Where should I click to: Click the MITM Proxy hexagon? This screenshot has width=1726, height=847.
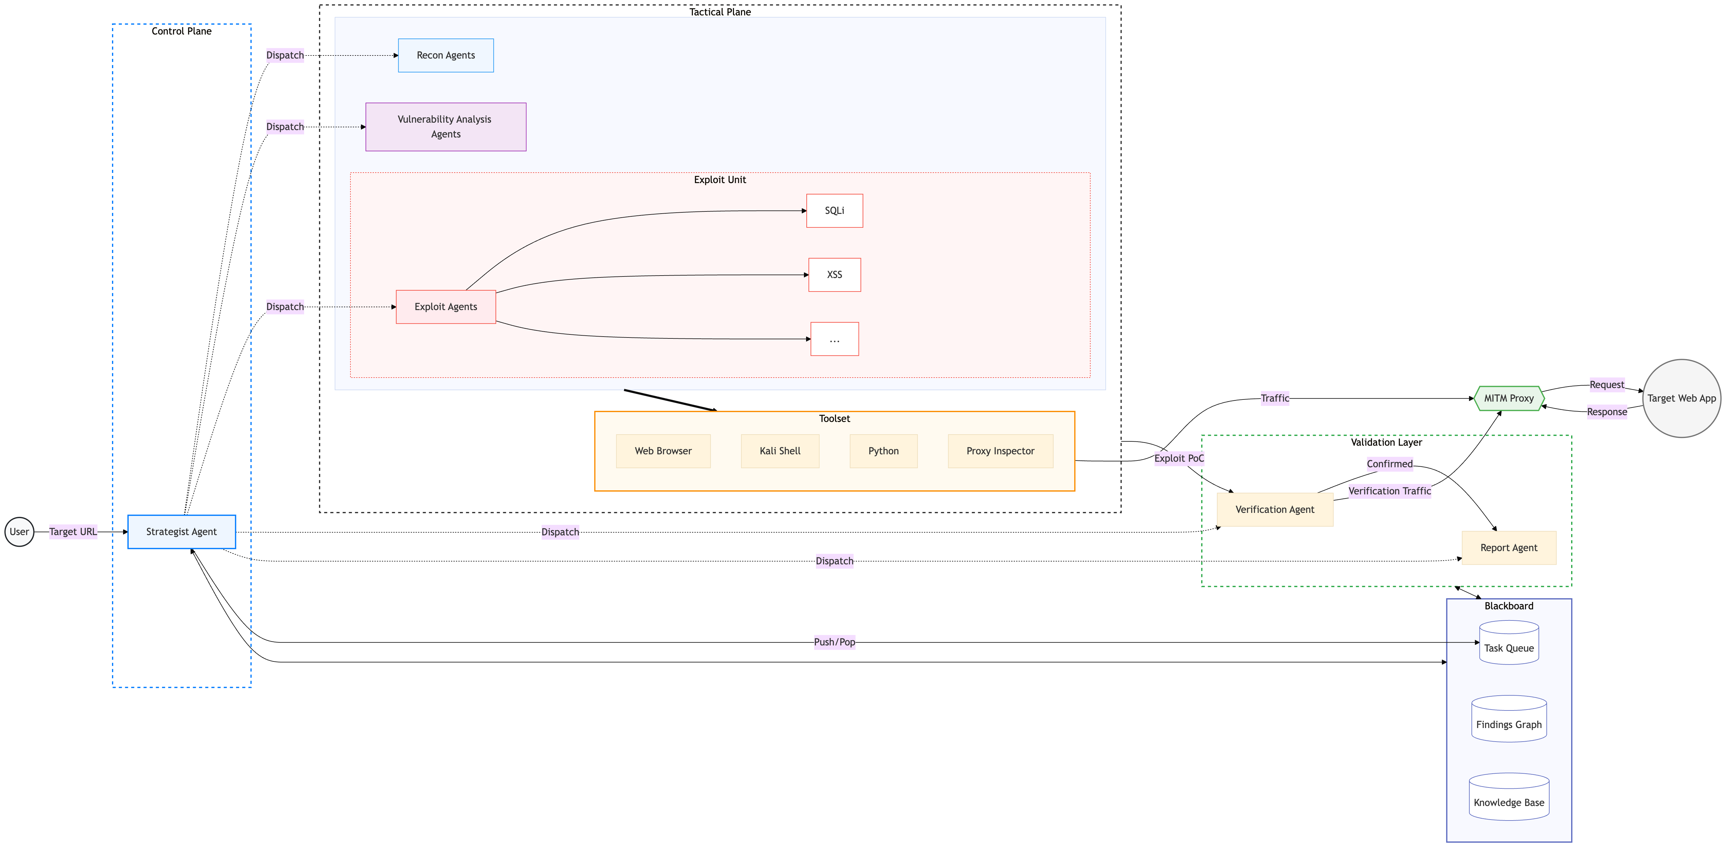point(1508,399)
